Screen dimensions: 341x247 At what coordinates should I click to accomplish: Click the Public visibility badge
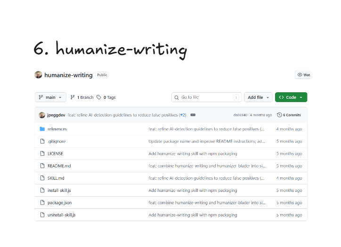click(x=102, y=75)
